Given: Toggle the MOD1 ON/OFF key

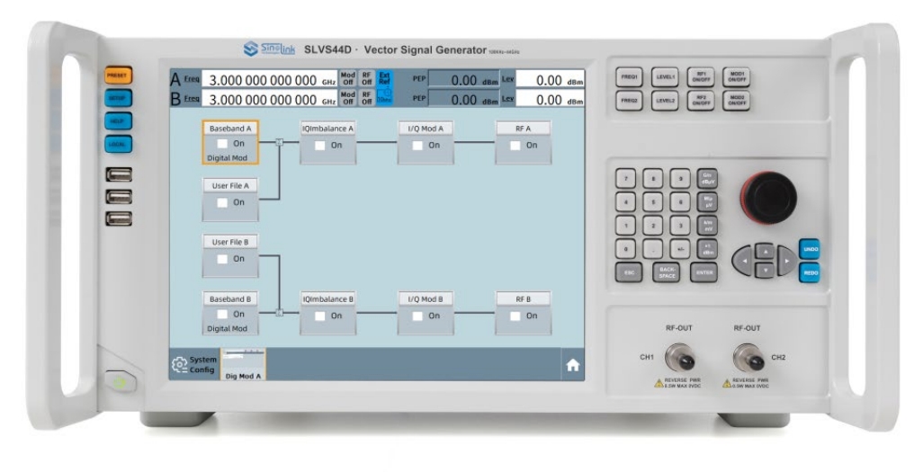Looking at the screenshot, I should [737, 77].
